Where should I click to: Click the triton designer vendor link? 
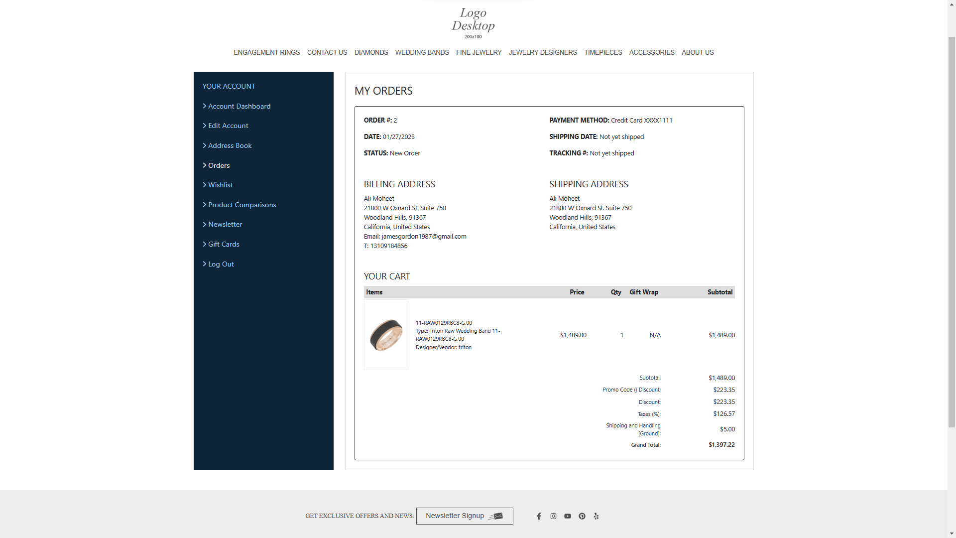[x=465, y=348]
